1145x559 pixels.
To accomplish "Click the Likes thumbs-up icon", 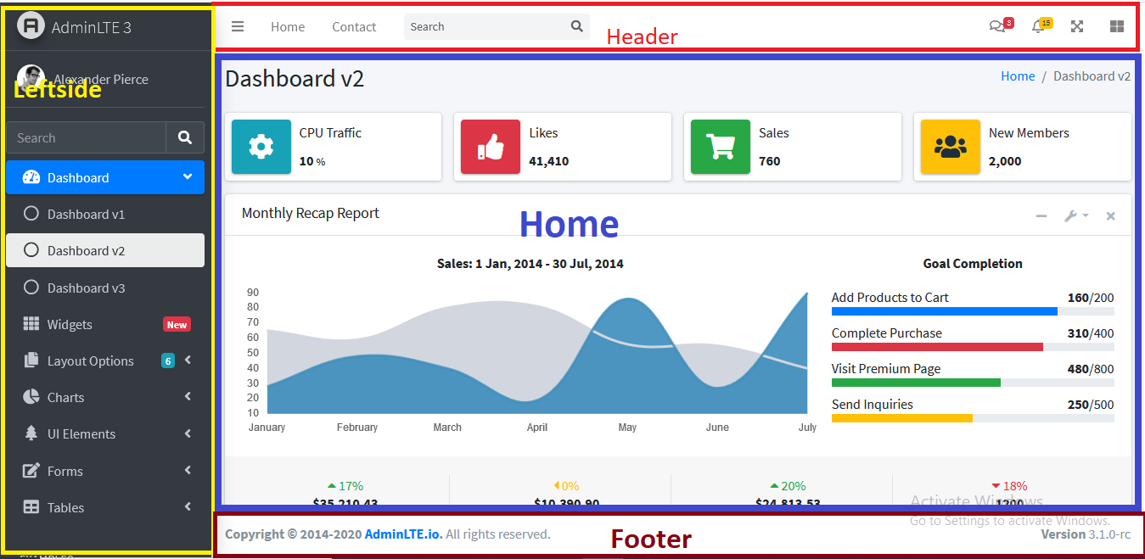I will pyautogui.click(x=490, y=147).
